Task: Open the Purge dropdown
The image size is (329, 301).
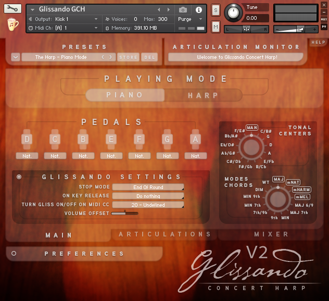Action: pos(200,19)
